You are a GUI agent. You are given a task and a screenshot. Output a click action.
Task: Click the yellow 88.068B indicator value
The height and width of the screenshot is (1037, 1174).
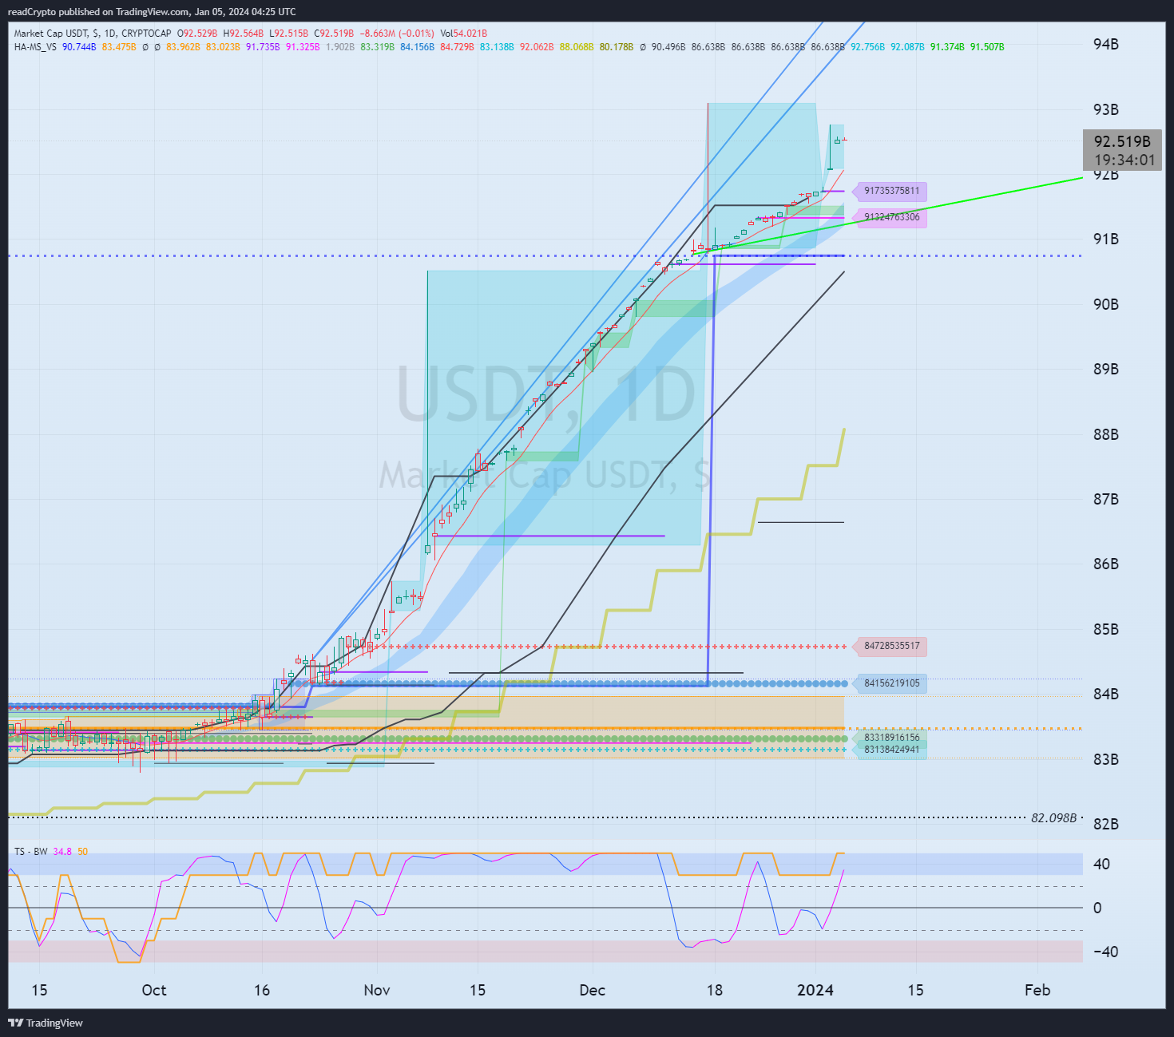[x=577, y=47]
